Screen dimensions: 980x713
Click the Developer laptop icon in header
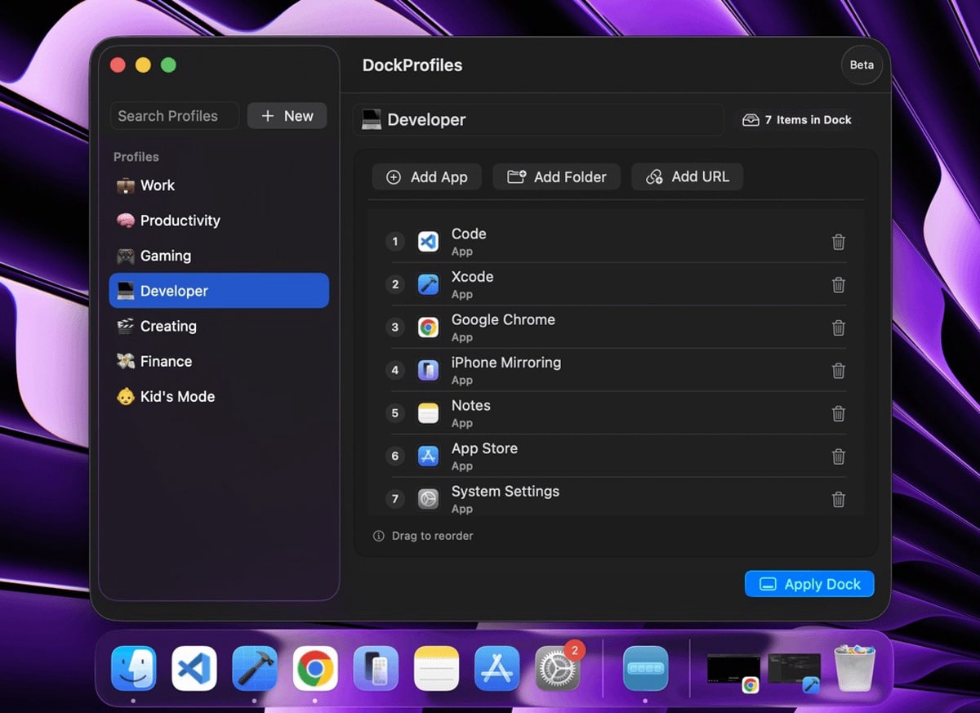click(x=372, y=119)
